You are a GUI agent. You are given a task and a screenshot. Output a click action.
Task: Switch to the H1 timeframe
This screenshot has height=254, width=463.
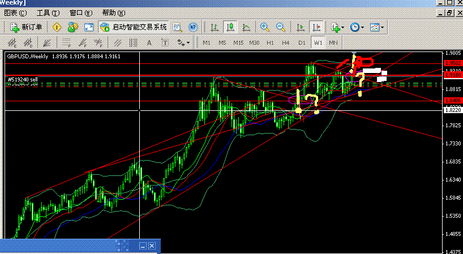pyautogui.click(x=270, y=43)
